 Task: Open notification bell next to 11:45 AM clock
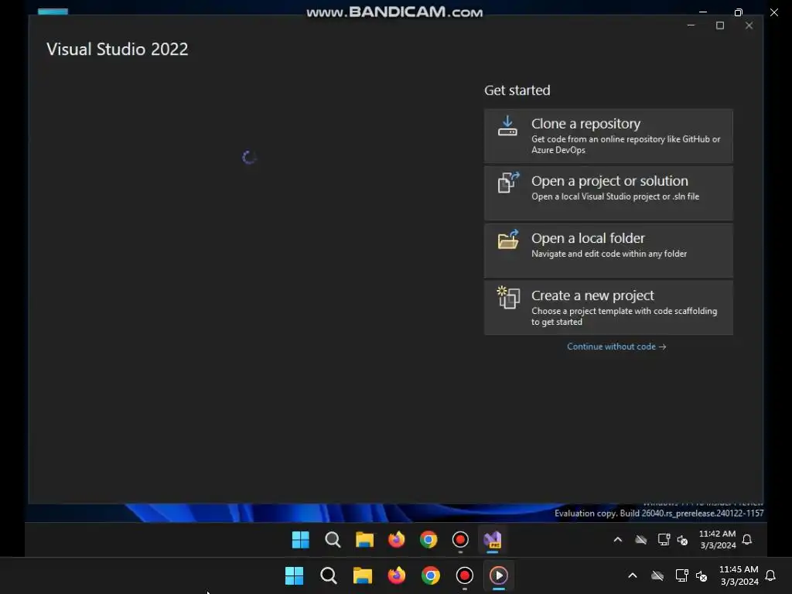(770, 575)
